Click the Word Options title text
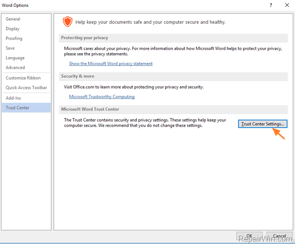 tap(15, 5)
